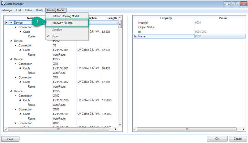Collapse the Connection node X15
Image resolution: width=248 pixels, height=144 pixels.
(15, 77)
